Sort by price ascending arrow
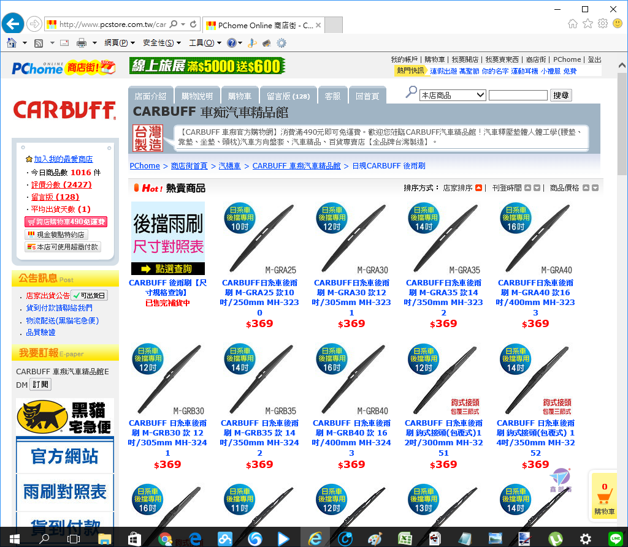Viewport: 628px width, 547px height. [x=586, y=187]
